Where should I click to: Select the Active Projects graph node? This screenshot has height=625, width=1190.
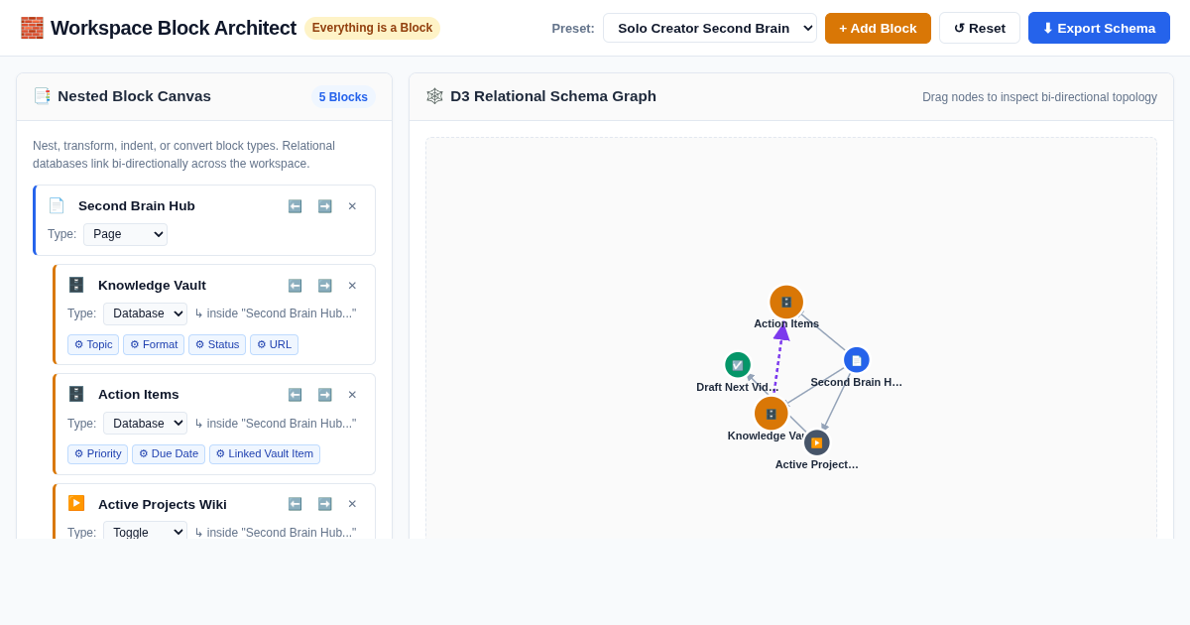pyautogui.click(x=817, y=442)
